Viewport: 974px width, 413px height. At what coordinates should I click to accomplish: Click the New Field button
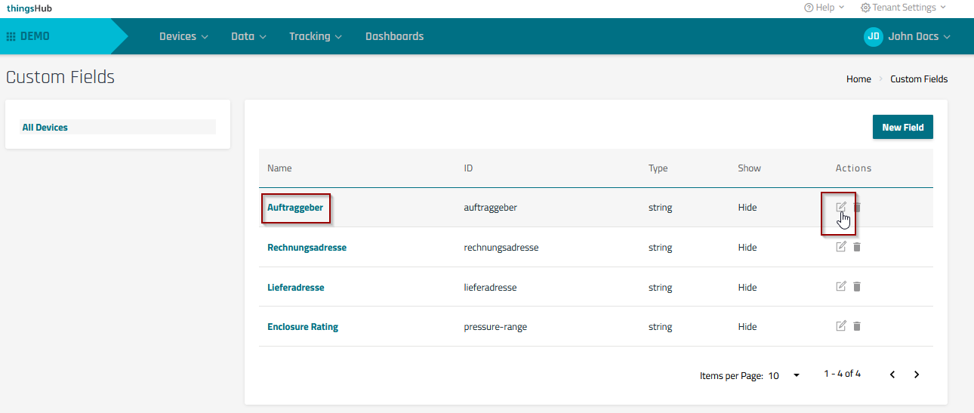pos(902,127)
